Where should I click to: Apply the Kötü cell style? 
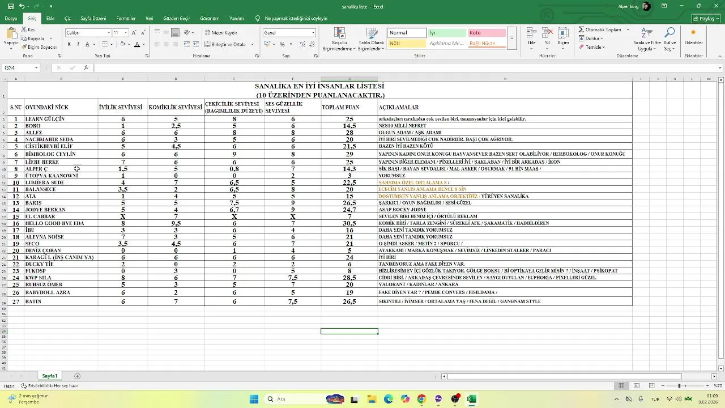(487, 33)
